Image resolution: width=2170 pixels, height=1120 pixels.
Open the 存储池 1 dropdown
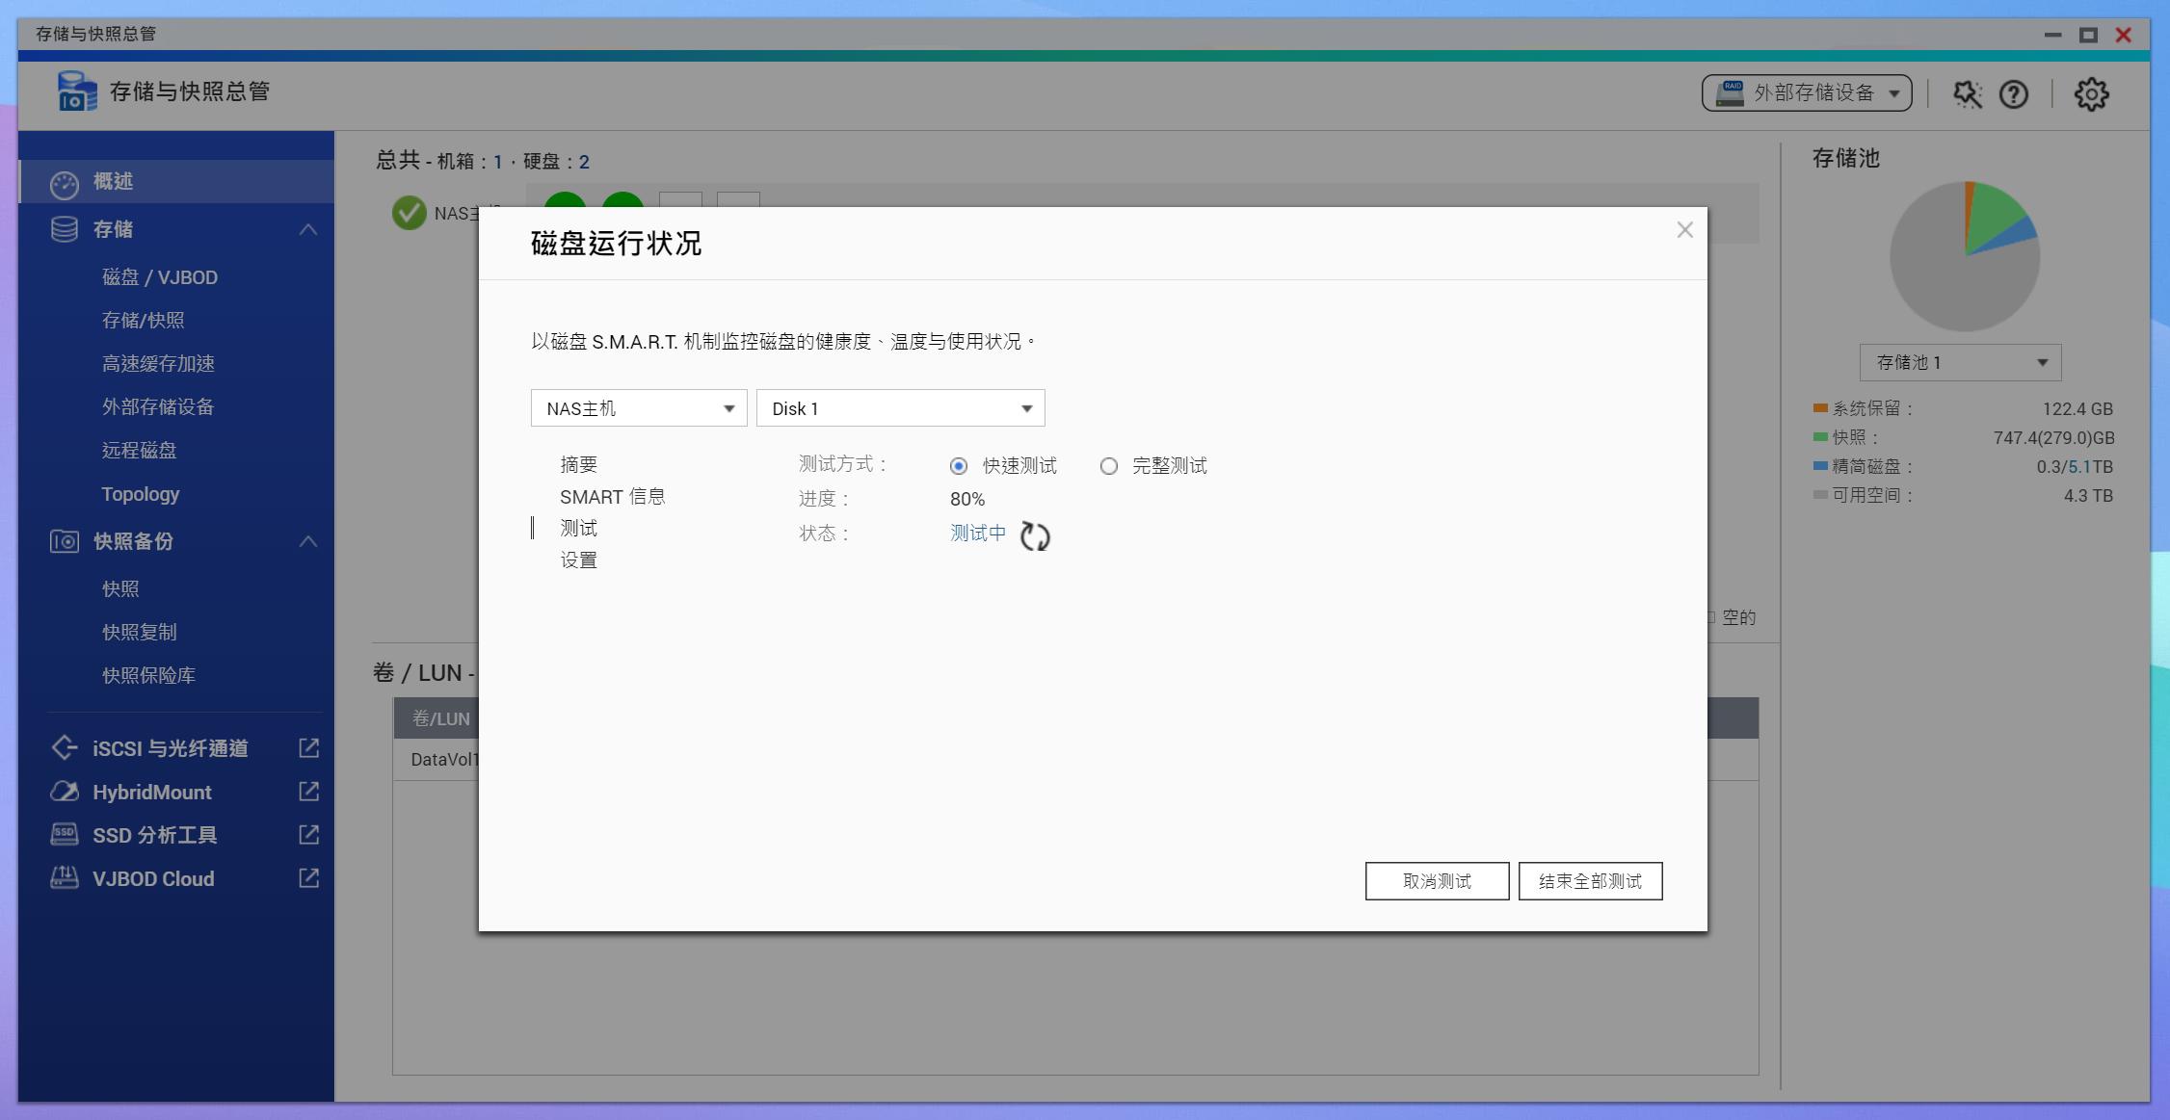(1958, 362)
